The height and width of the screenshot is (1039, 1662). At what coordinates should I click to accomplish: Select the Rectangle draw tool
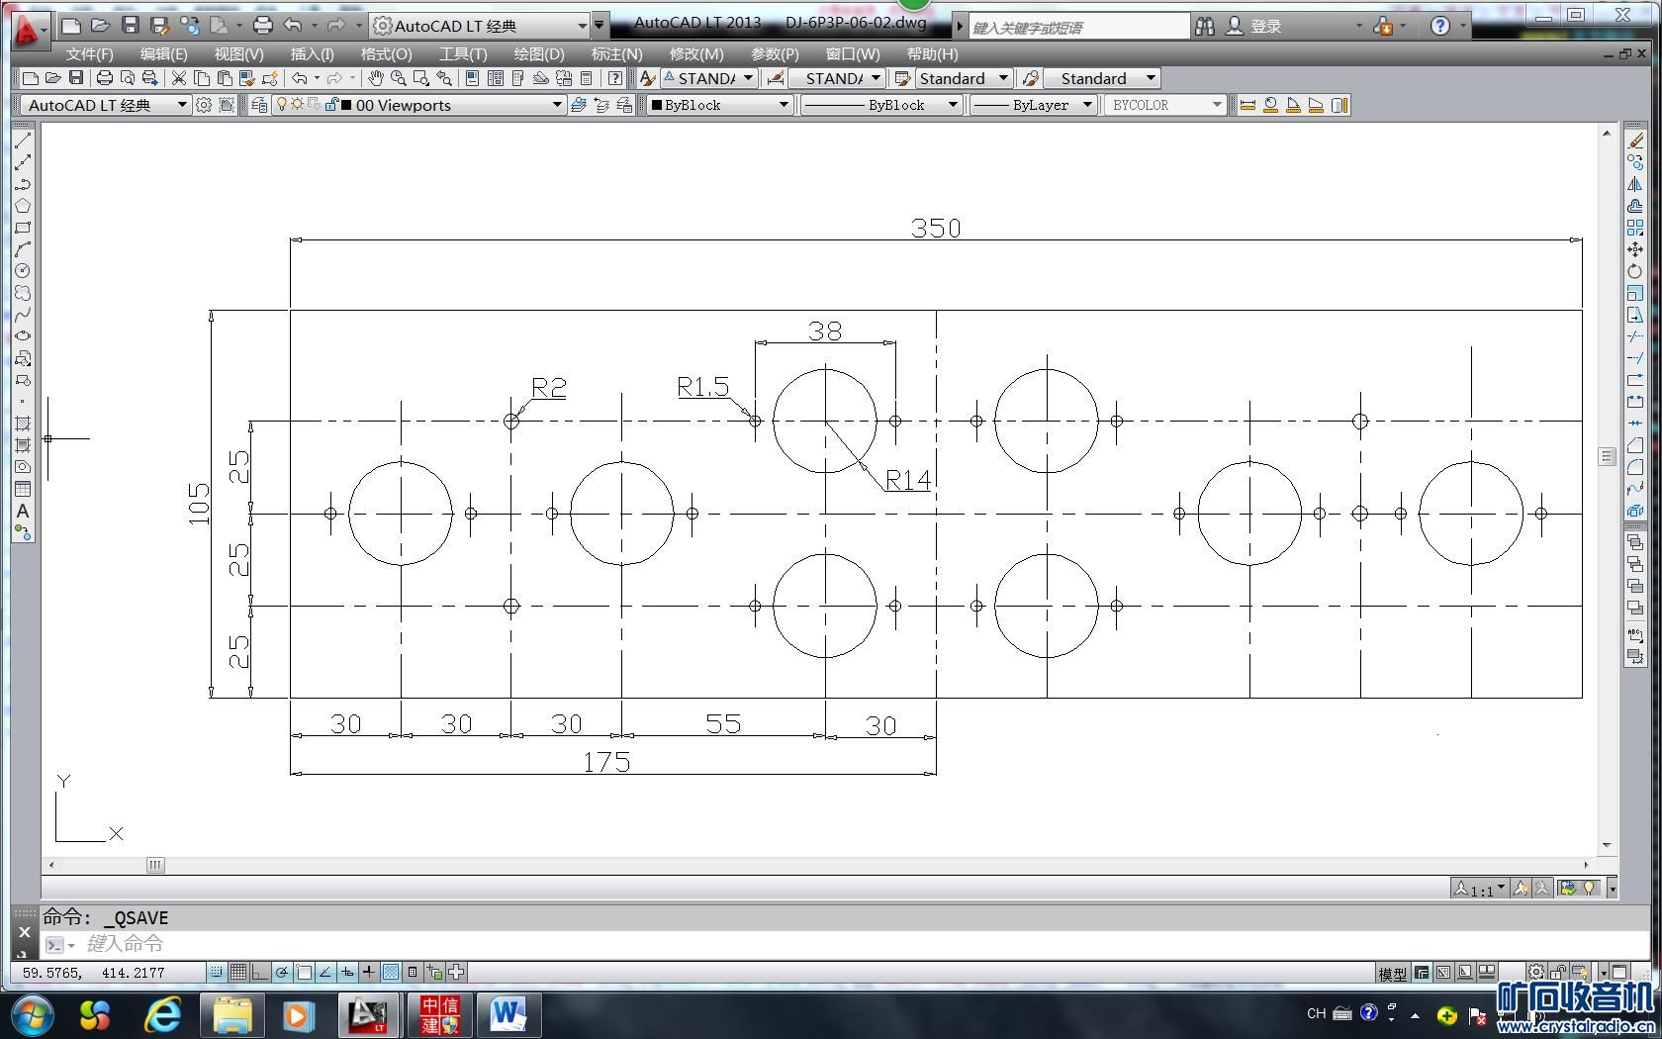[23, 228]
